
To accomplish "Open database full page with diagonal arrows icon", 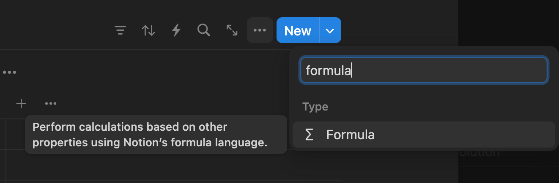I will 232,30.
